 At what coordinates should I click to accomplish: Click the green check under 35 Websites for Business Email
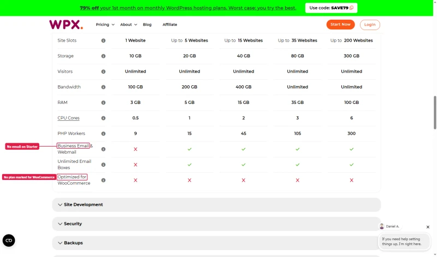tap(297, 149)
